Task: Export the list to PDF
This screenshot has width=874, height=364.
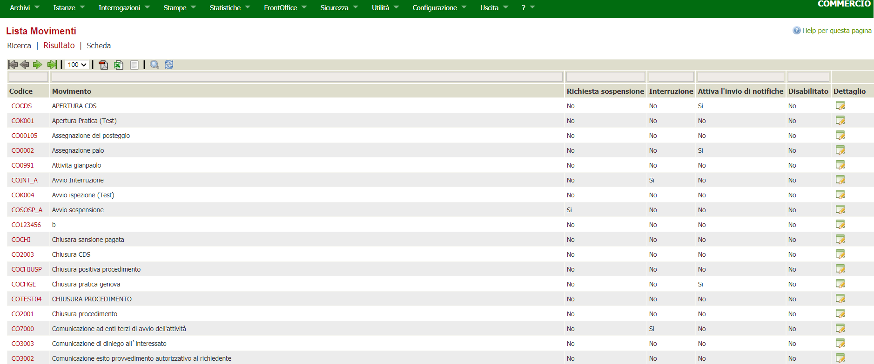Action: click(x=103, y=65)
